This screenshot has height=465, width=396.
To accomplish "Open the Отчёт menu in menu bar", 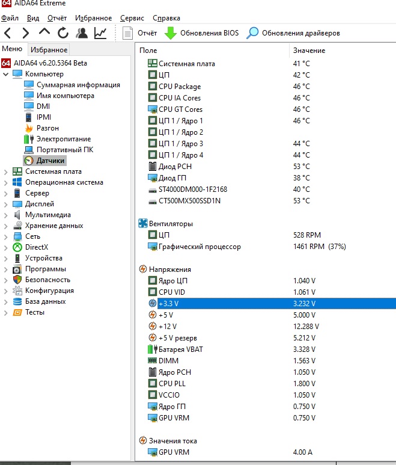I will (x=57, y=18).
